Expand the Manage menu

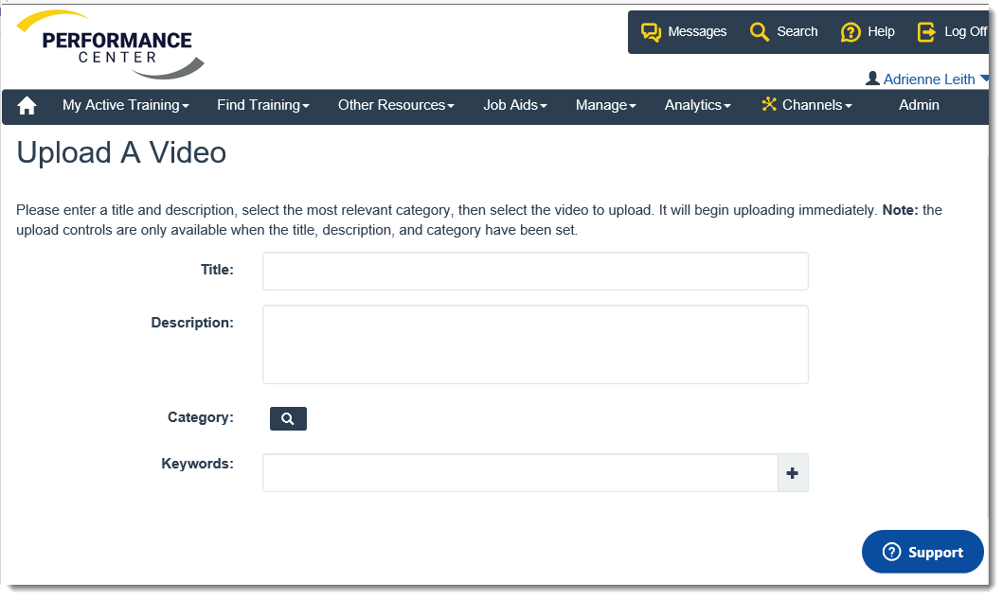click(606, 105)
